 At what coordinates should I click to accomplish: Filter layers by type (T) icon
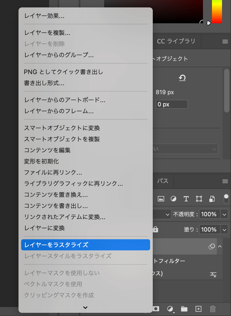pyautogui.click(x=186, y=199)
